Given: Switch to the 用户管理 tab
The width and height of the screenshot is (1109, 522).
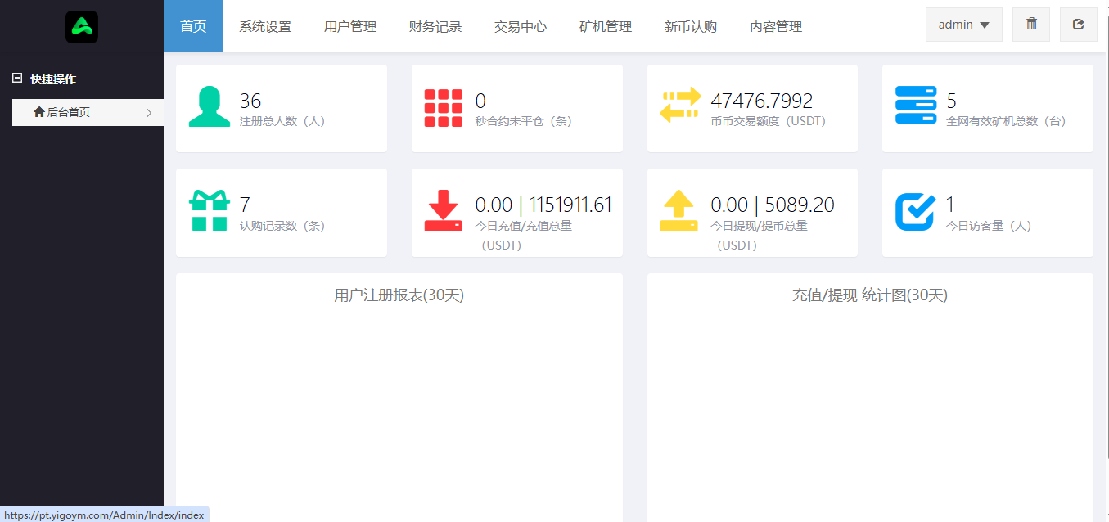Looking at the screenshot, I should tap(350, 27).
